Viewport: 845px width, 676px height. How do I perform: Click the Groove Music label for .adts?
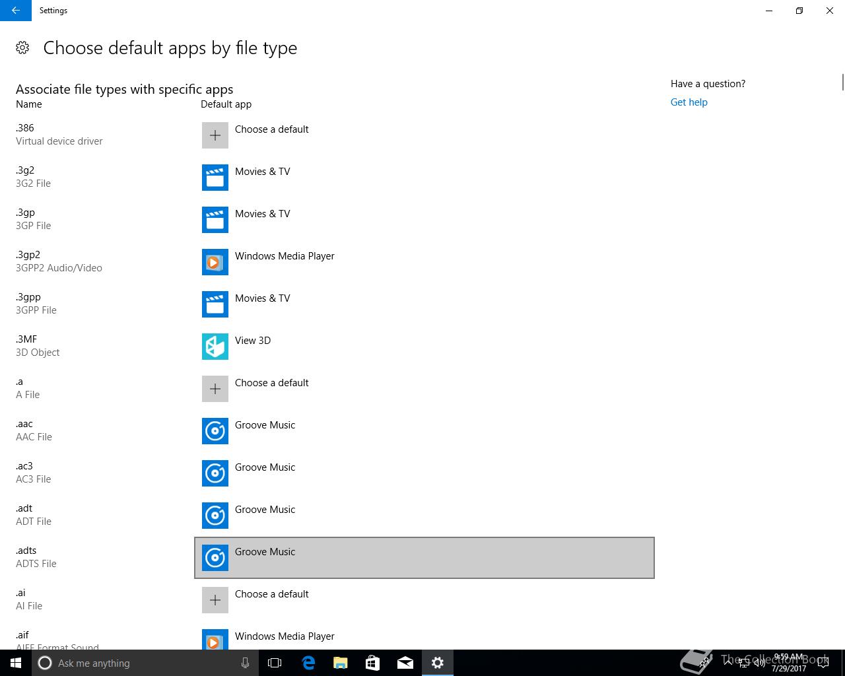pos(265,552)
